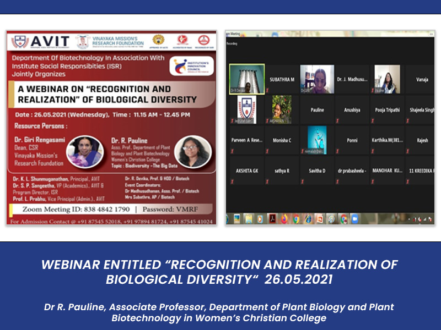The width and height of the screenshot is (441, 330).
Task: Select the Ponni participant tile
Action: click(352, 140)
